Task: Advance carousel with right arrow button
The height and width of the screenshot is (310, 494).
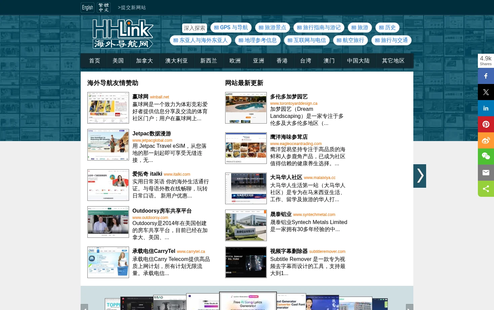Action: [409, 307]
